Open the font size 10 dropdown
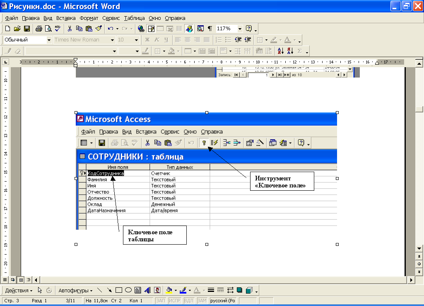Viewport: 424px width, 306px height. click(x=136, y=40)
